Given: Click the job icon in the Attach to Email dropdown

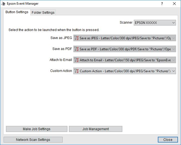Looking at the screenshot, I should pos(76,60).
